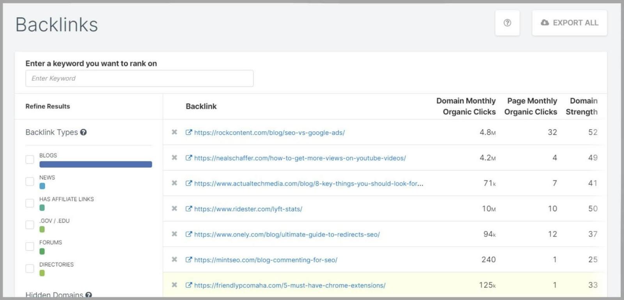The image size is (624, 300).
Task: Click the help question mark button
Action: [507, 23]
